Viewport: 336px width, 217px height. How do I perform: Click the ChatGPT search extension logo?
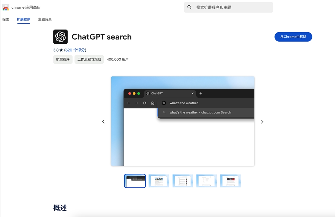tap(60, 37)
